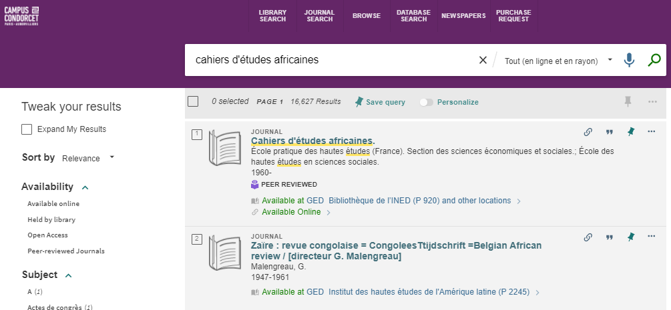Filter by Peer-reviewed Journals
The height and width of the screenshot is (310, 671).
(65, 251)
